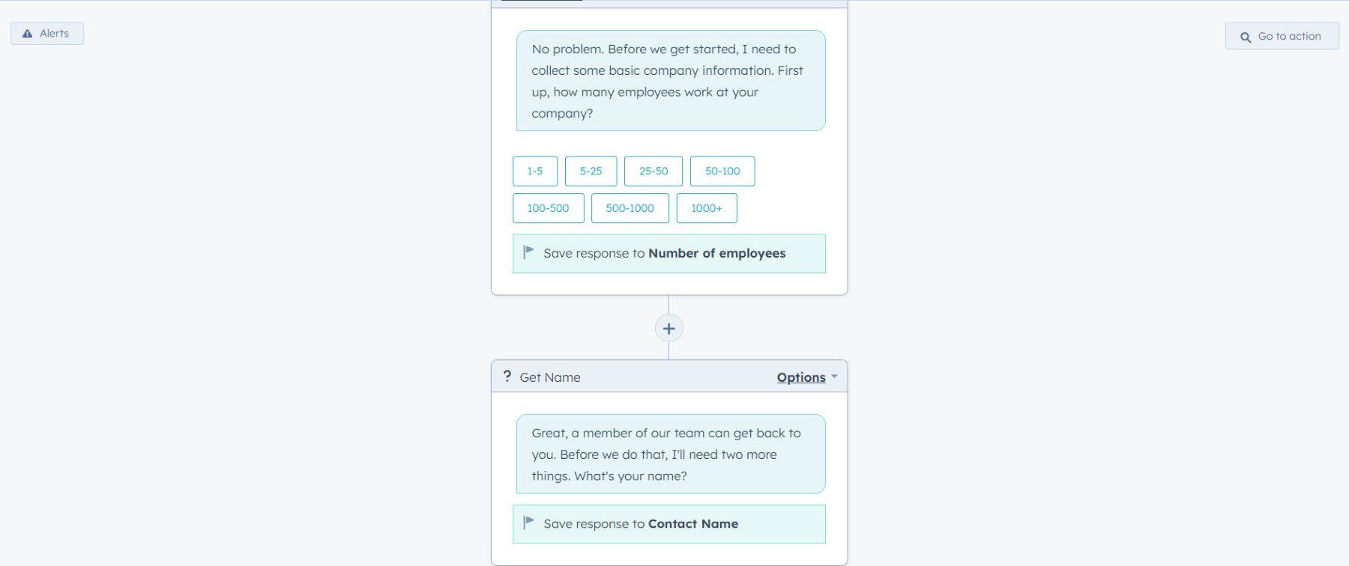Open the Options dropdown on the Get Name node
Viewport: 1349px width, 566px height.
point(800,377)
